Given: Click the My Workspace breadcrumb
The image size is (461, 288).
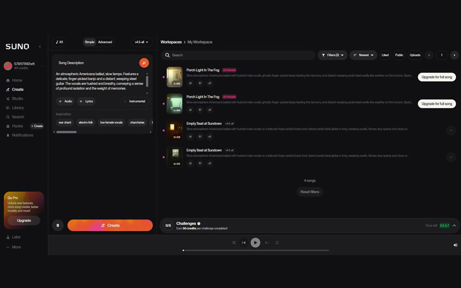Looking at the screenshot, I should coord(200,42).
